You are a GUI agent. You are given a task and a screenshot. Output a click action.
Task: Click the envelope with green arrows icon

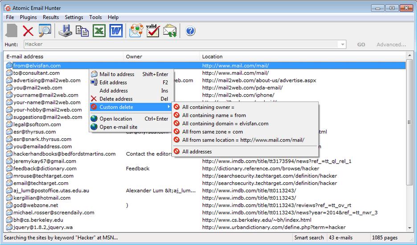(170, 31)
